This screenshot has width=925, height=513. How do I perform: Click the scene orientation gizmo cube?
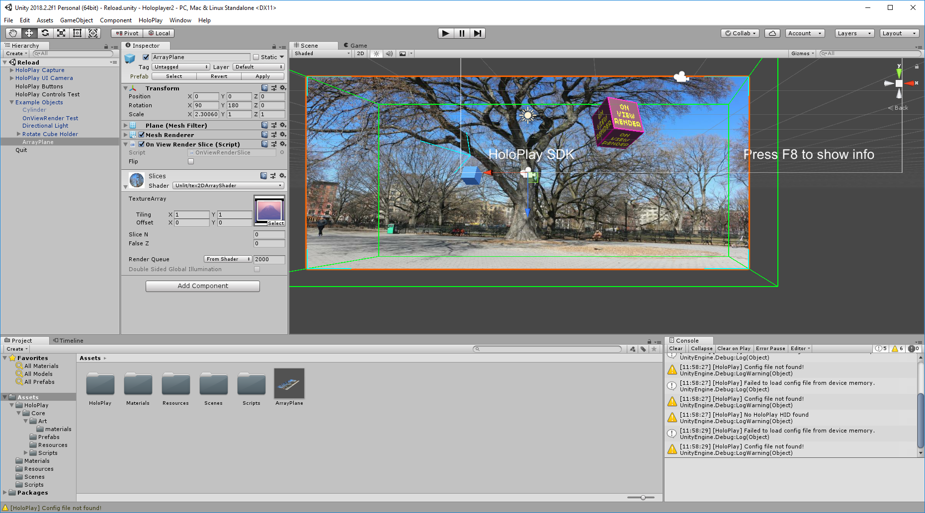[x=899, y=83]
